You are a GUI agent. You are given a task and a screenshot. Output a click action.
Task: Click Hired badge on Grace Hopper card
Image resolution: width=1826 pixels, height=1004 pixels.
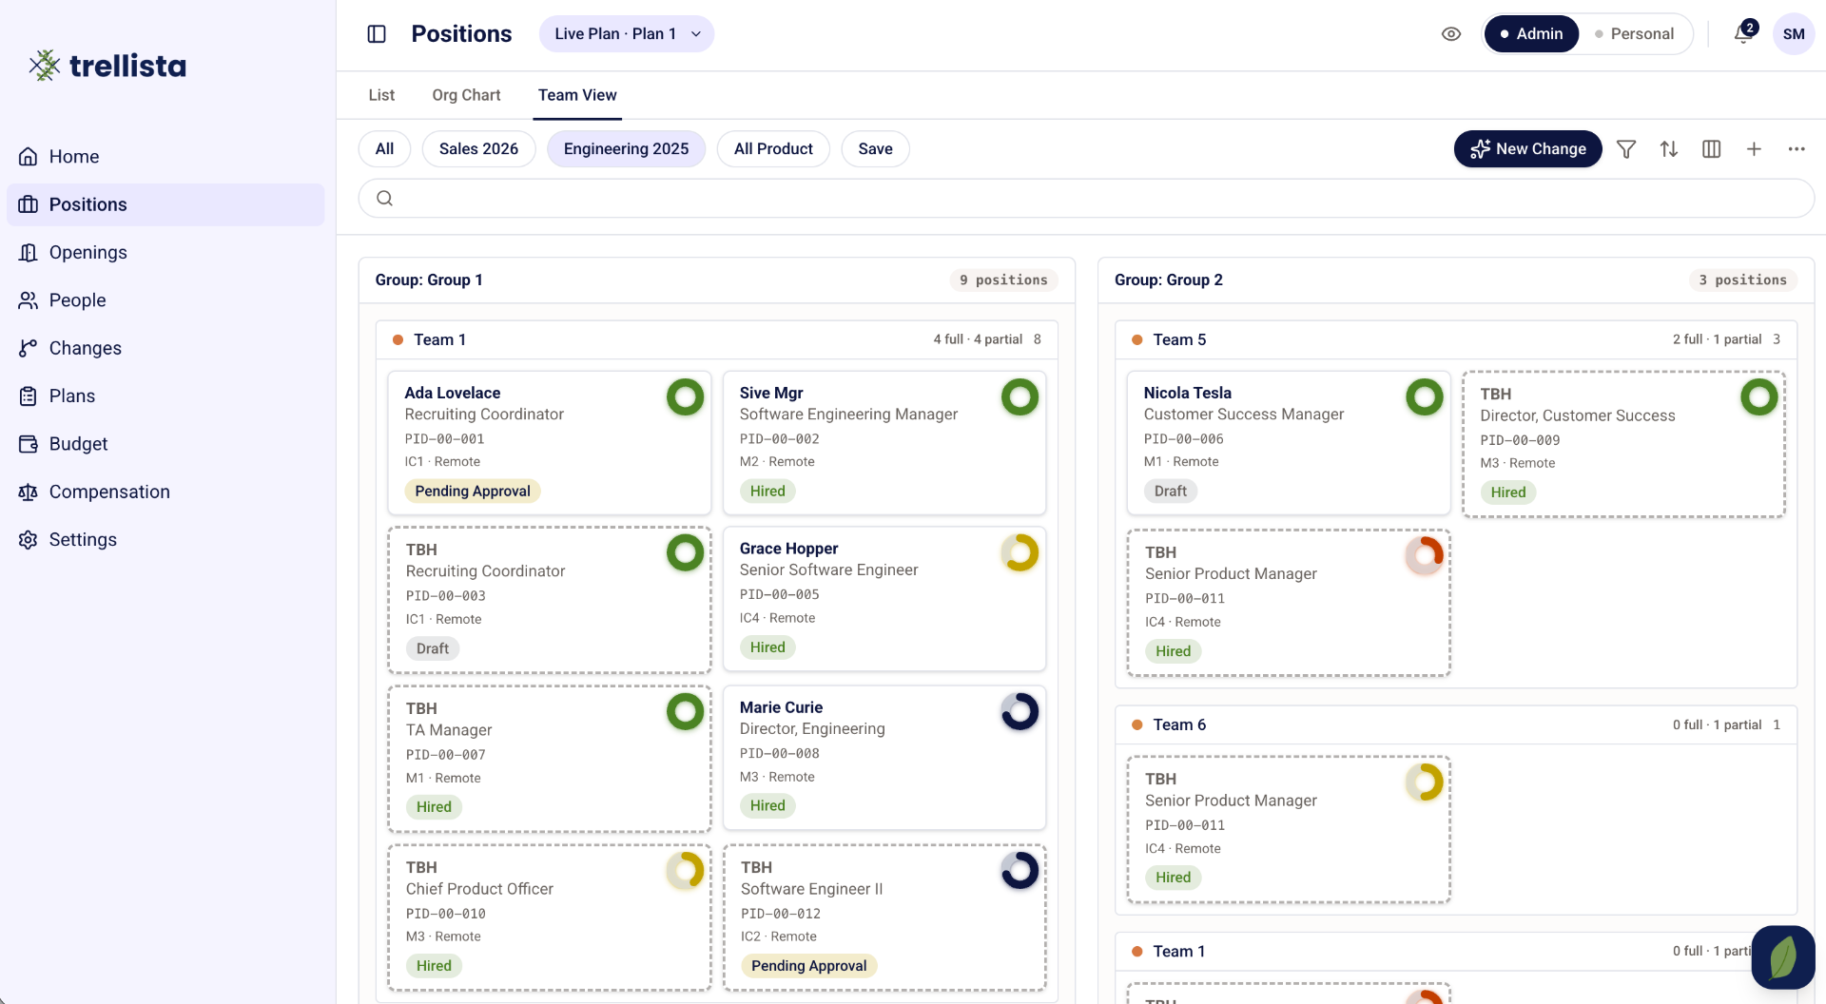(767, 647)
